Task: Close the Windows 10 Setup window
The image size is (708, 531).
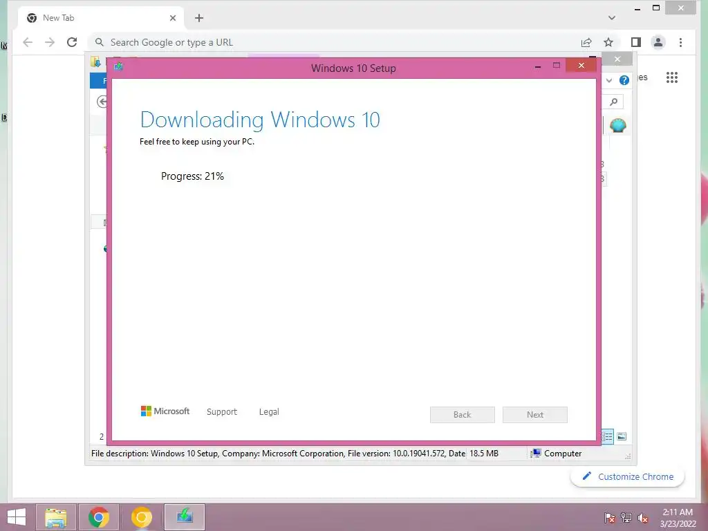Action: coord(581,66)
